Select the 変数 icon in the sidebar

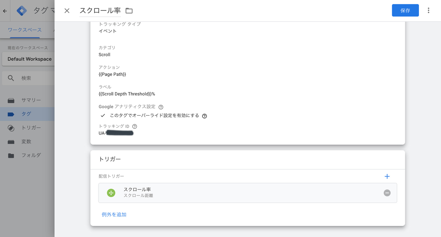(x=11, y=141)
